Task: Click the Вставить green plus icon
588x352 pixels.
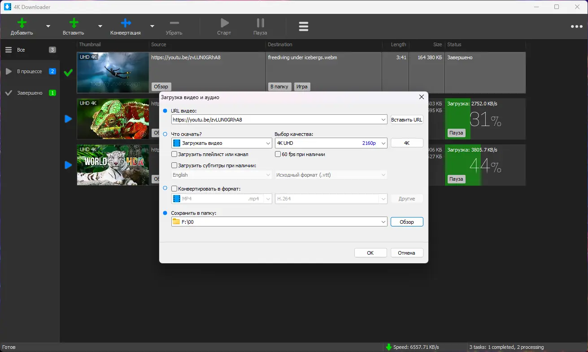Action: [74, 23]
